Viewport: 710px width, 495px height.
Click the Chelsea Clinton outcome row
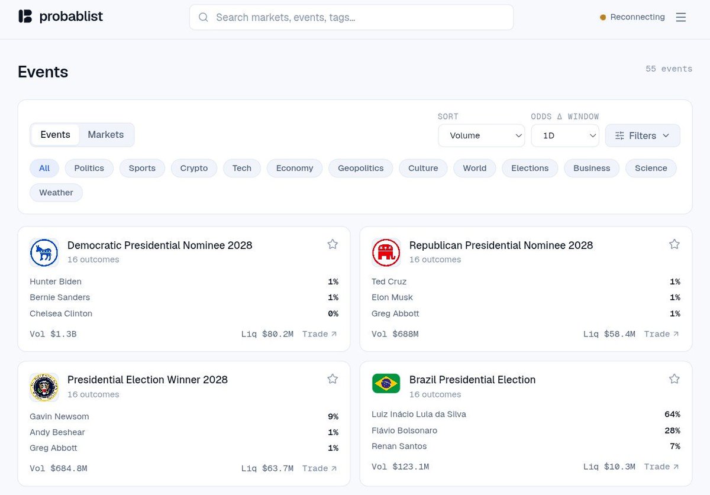[184, 313]
